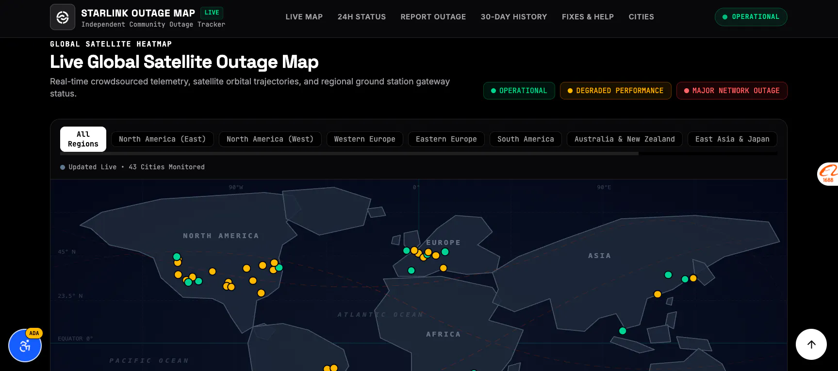The image size is (838, 371).
Task: Click the Starlink Outage Map logo icon
Action: 63,17
